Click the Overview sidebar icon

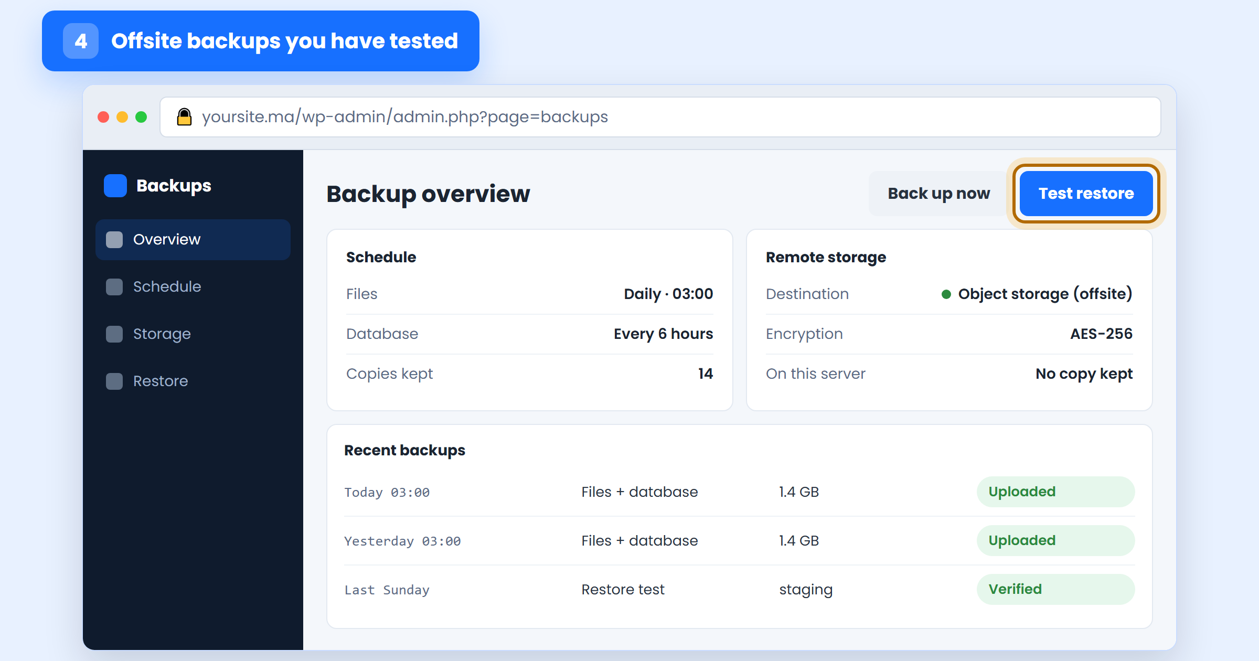click(114, 240)
